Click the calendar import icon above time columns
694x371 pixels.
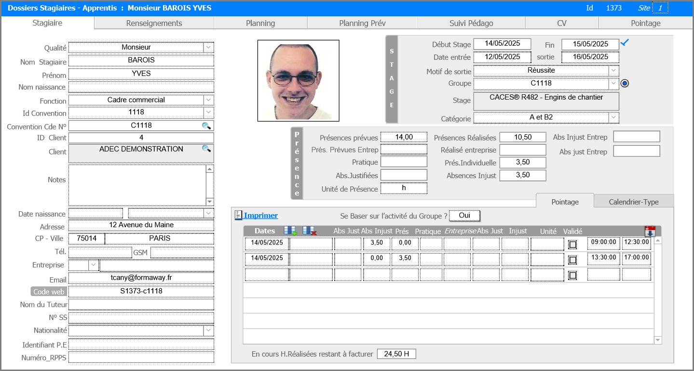[650, 231]
